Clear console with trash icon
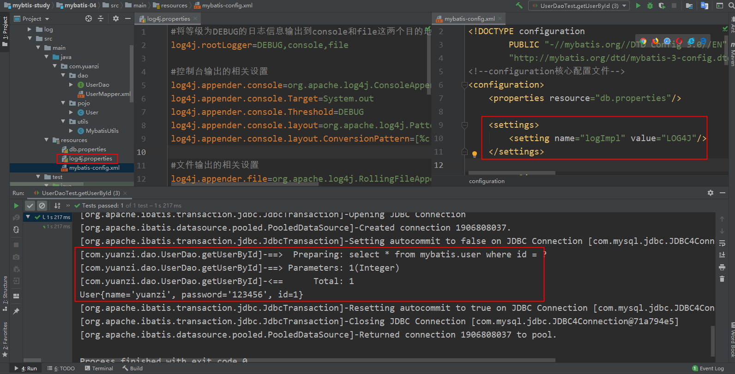 click(722, 279)
